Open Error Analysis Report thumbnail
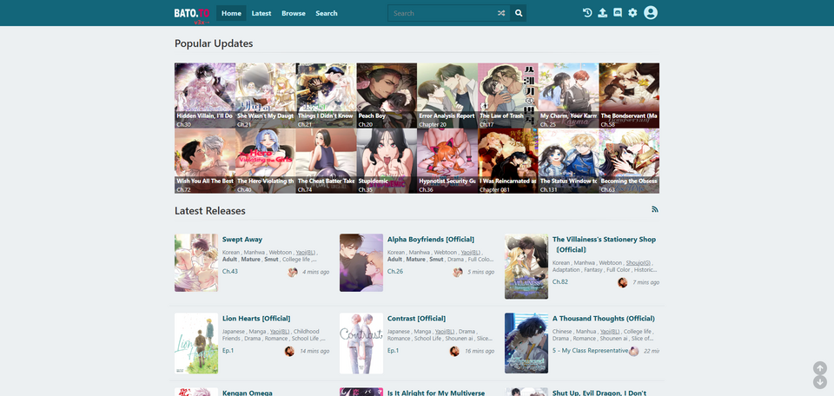Viewport: 834px width, 396px height. pos(447,96)
